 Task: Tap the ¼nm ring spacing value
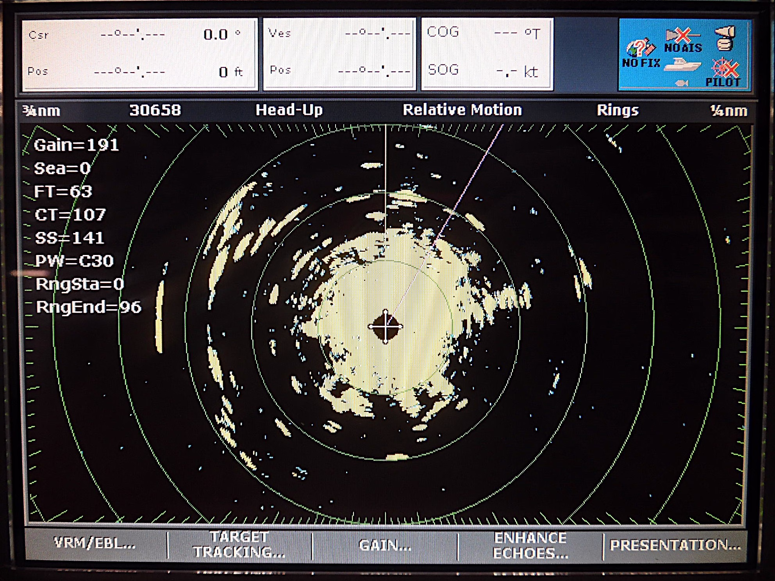coord(729,111)
